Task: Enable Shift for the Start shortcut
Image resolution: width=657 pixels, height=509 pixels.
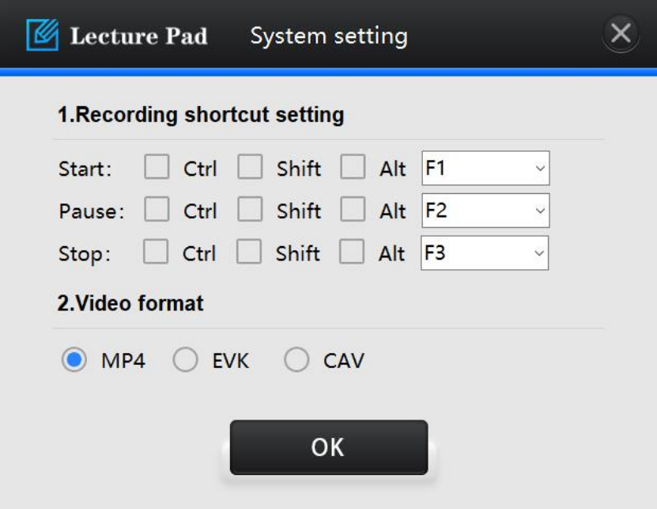Action: [x=250, y=166]
